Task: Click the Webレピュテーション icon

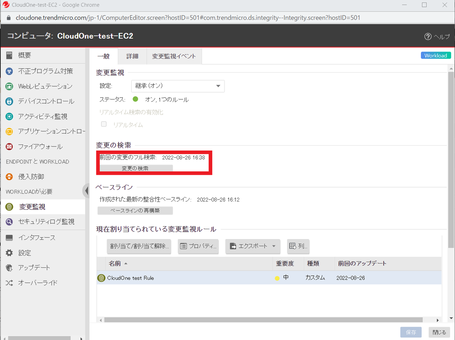Action: (x=9, y=86)
